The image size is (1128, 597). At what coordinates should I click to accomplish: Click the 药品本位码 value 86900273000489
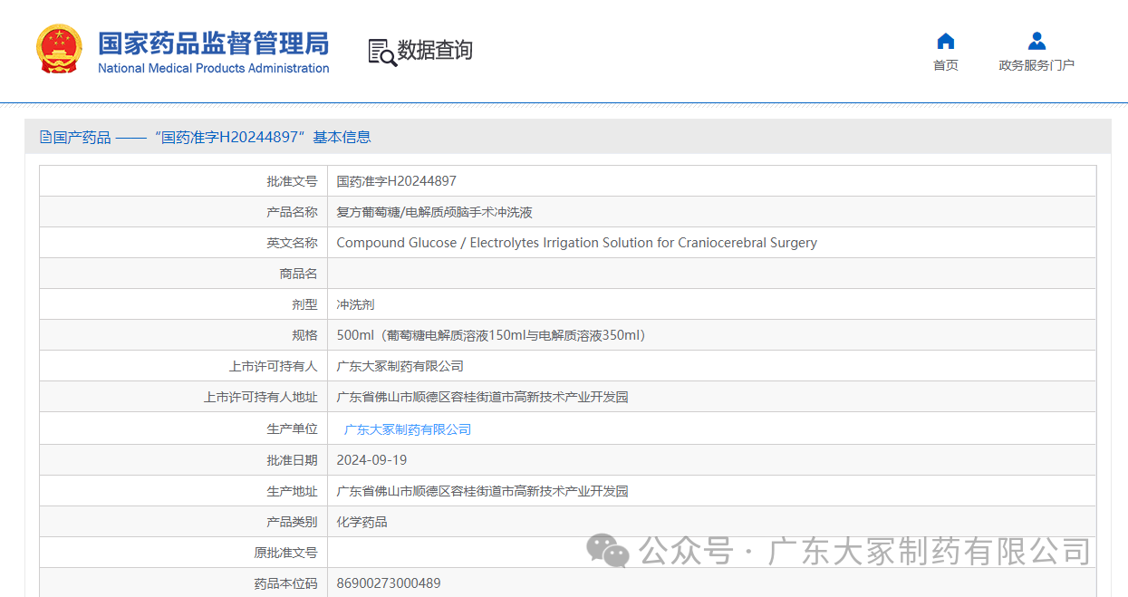388,583
